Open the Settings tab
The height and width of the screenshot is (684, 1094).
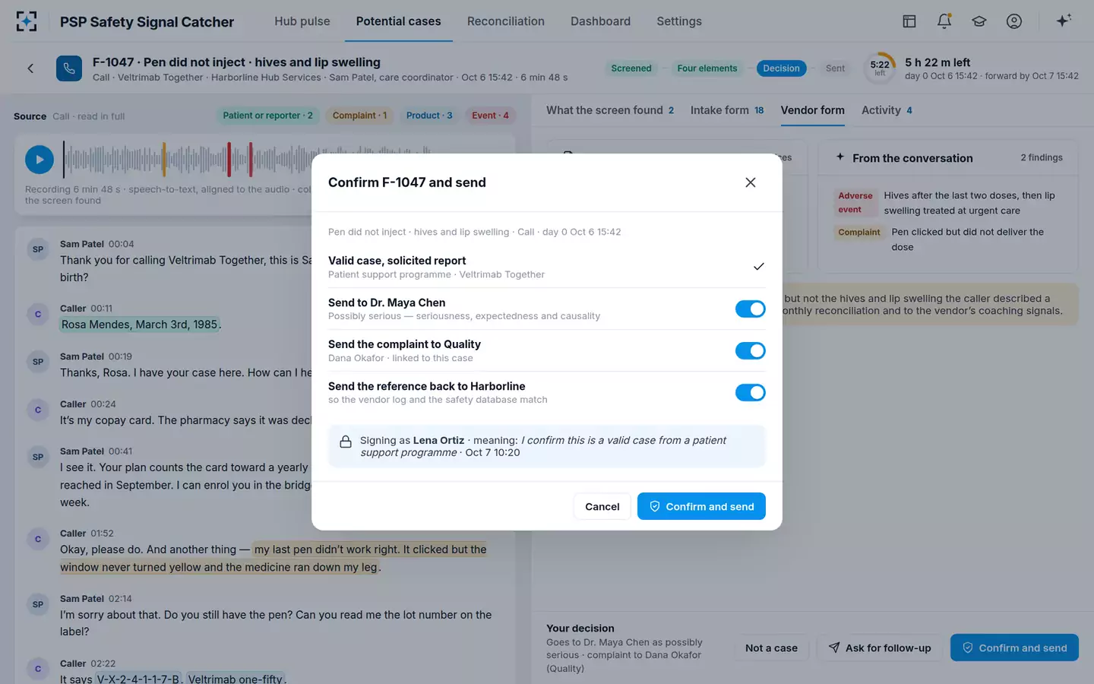pyautogui.click(x=679, y=21)
